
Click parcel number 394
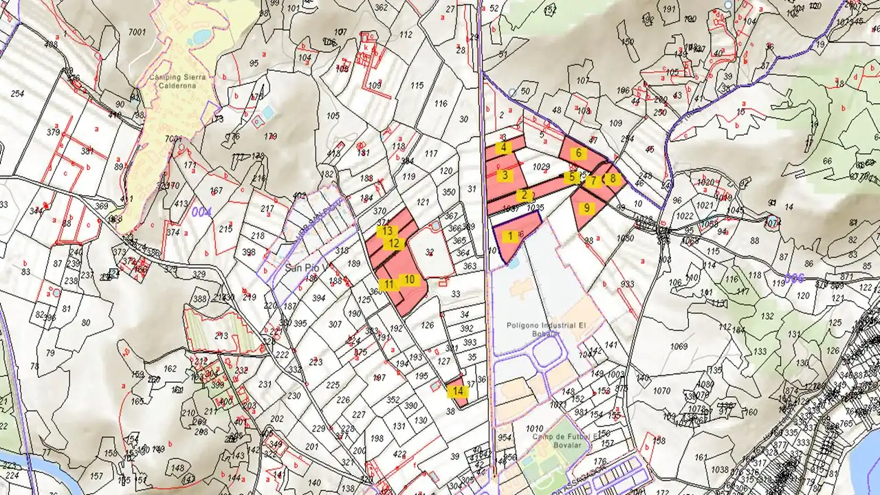318,298
